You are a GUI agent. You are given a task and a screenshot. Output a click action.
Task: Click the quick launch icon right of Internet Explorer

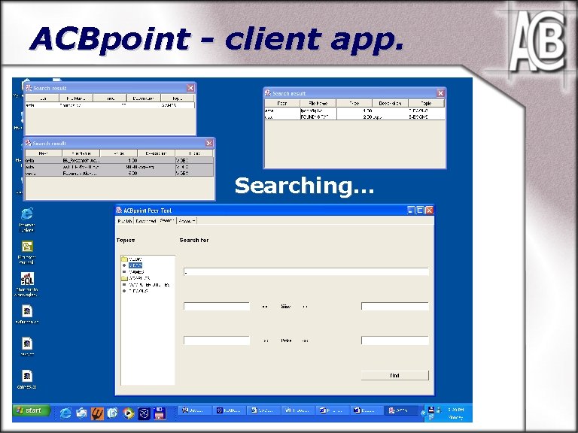coord(81,413)
